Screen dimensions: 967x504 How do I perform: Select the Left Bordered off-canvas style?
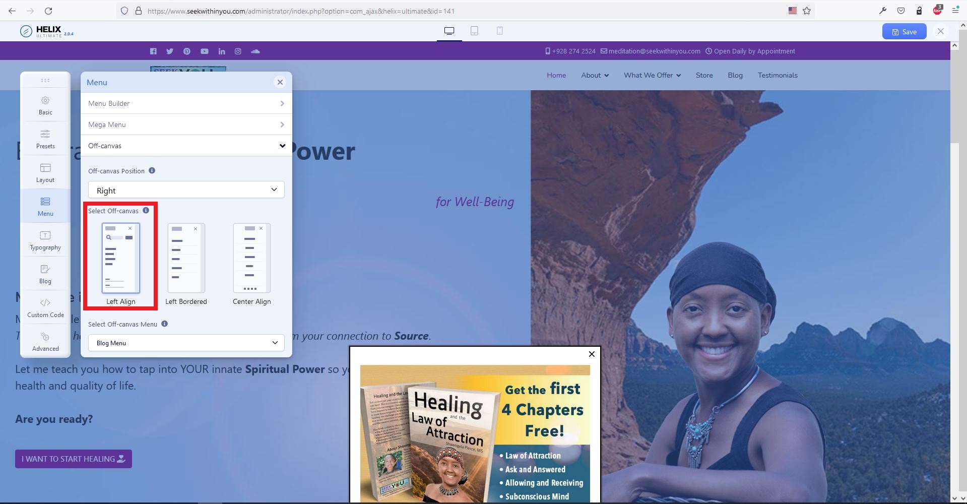point(186,259)
